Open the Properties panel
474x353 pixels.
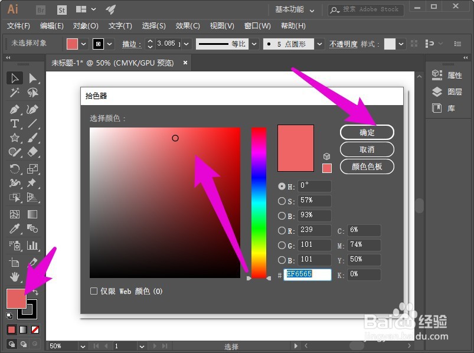[x=447, y=75]
